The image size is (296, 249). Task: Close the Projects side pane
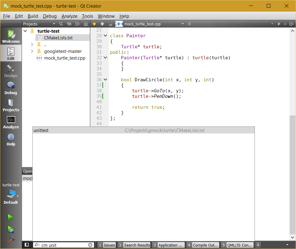[x=86, y=24]
